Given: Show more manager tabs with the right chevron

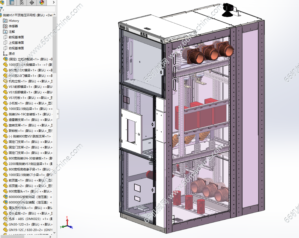Looking at the screenshot, I should point(54,3).
